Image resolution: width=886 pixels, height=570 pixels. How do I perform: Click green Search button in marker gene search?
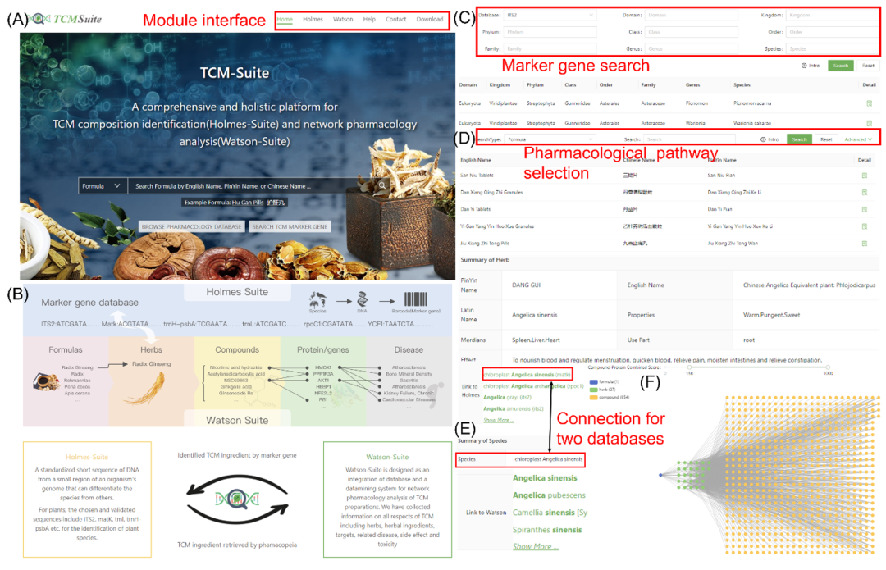[840, 66]
